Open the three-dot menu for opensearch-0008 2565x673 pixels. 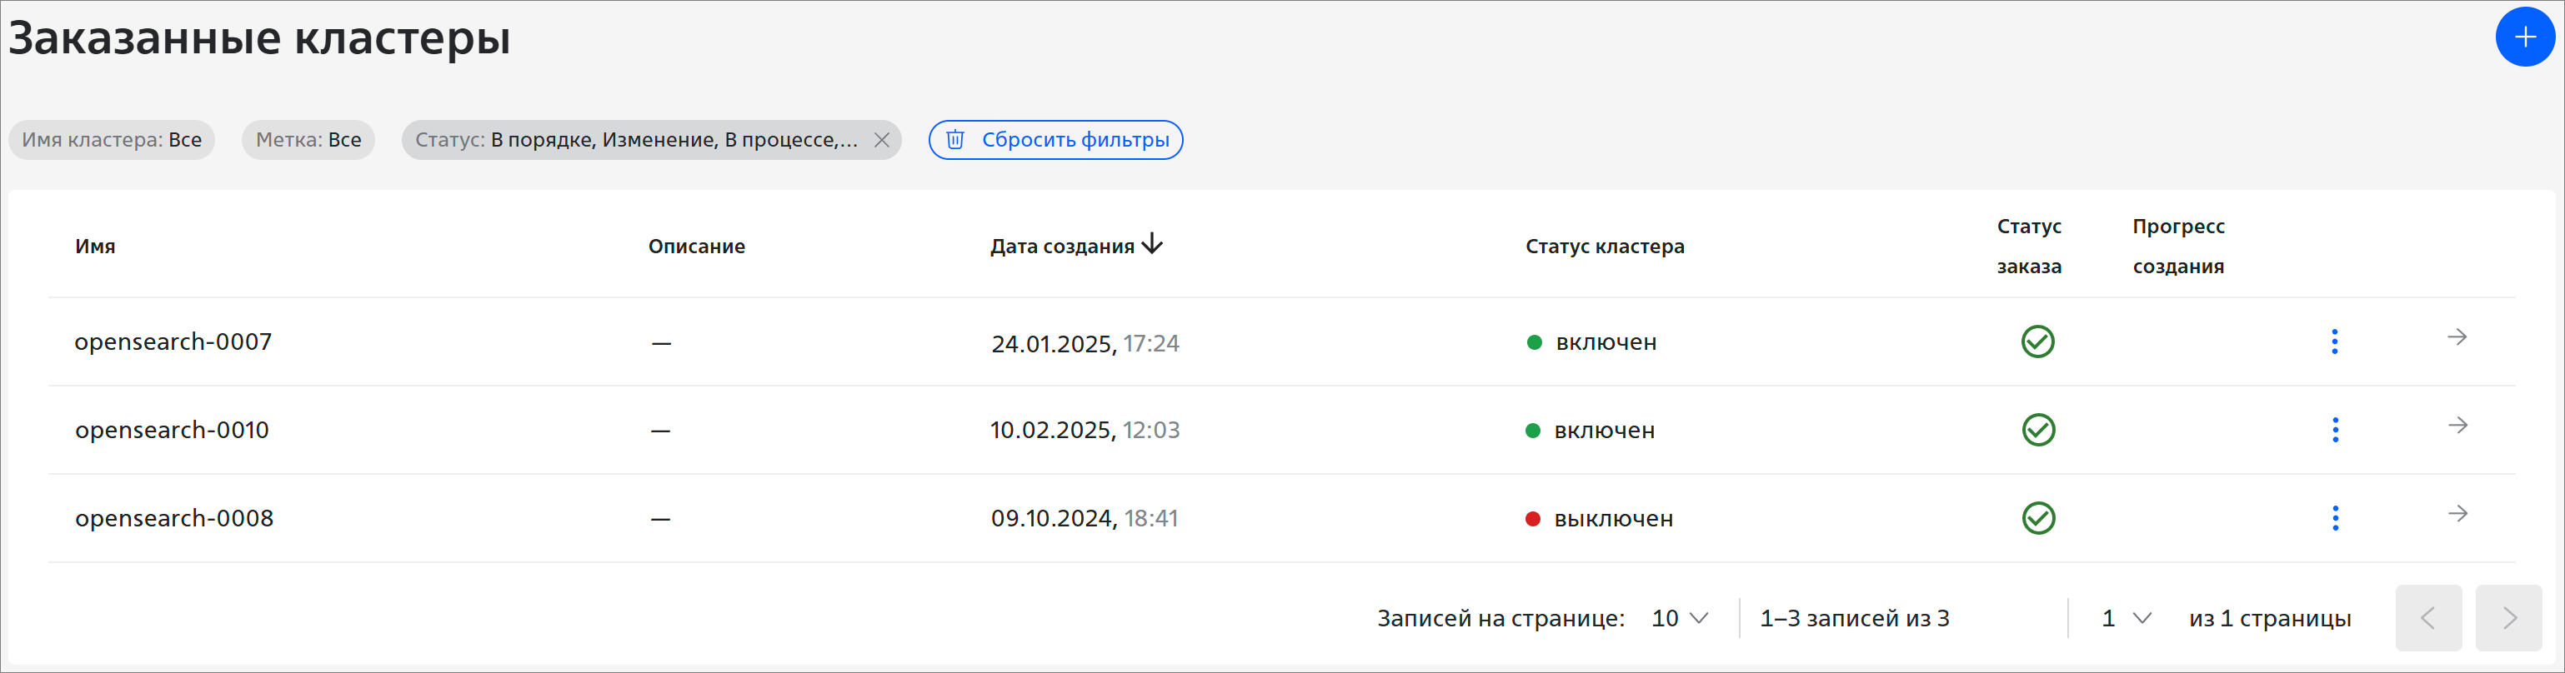coord(2335,518)
